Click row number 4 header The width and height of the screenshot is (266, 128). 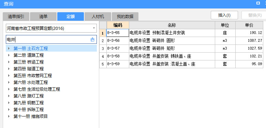click(103, 56)
